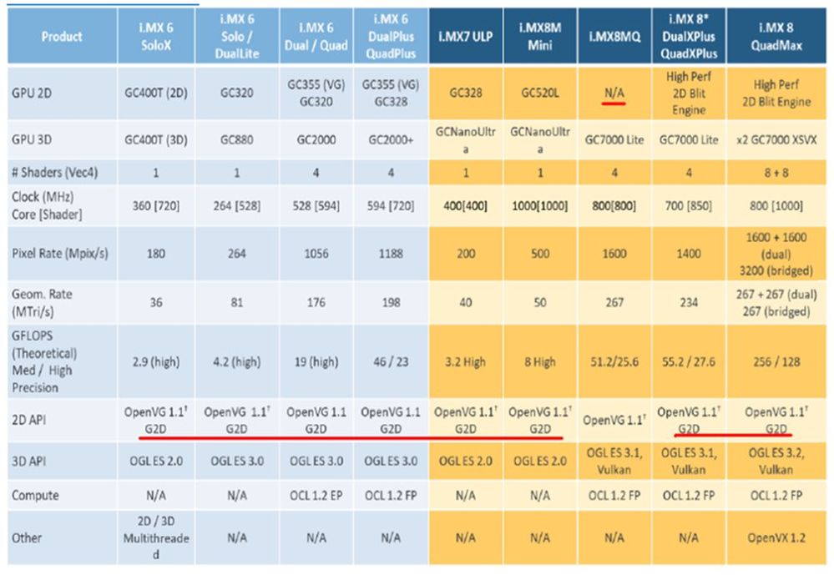Click the "256 / 128" GFLOPS cell
This screenshot has width=834, height=575.
tap(776, 361)
